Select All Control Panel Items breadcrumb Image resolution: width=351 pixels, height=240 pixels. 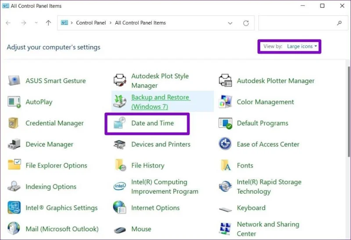pyautogui.click(x=140, y=23)
